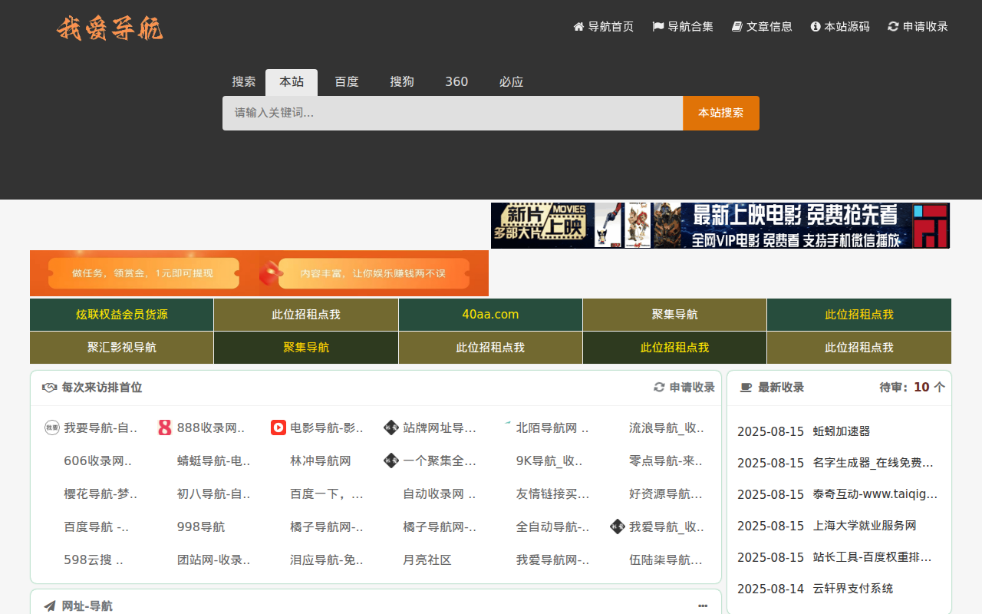This screenshot has width=982, height=614.
Task: Open the 团站网-收录 link
Action: click(x=214, y=560)
